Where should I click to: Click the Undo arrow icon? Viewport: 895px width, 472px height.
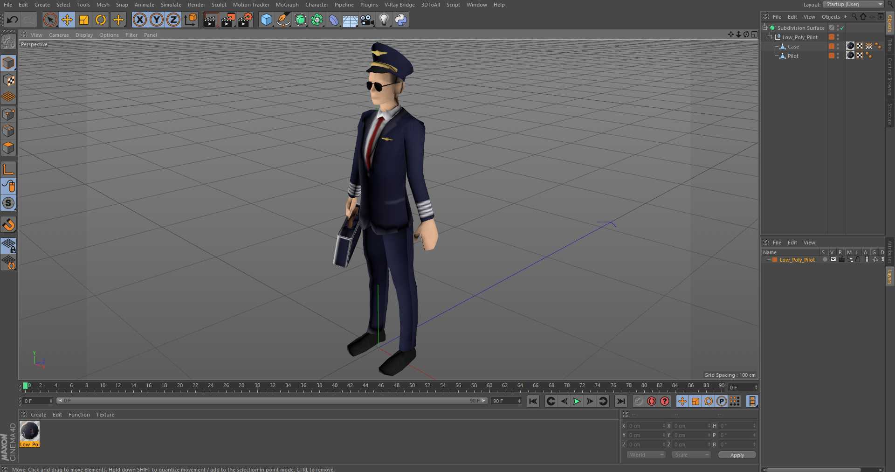[13, 20]
